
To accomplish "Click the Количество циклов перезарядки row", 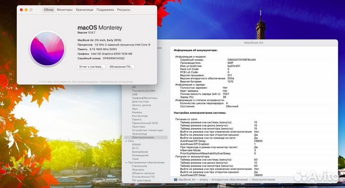I will 204,103.
